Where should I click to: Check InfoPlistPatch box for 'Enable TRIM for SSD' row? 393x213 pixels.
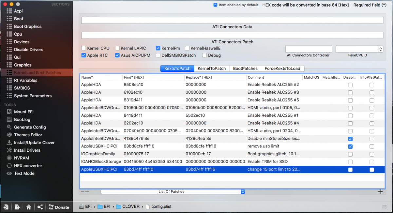[372, 162]
